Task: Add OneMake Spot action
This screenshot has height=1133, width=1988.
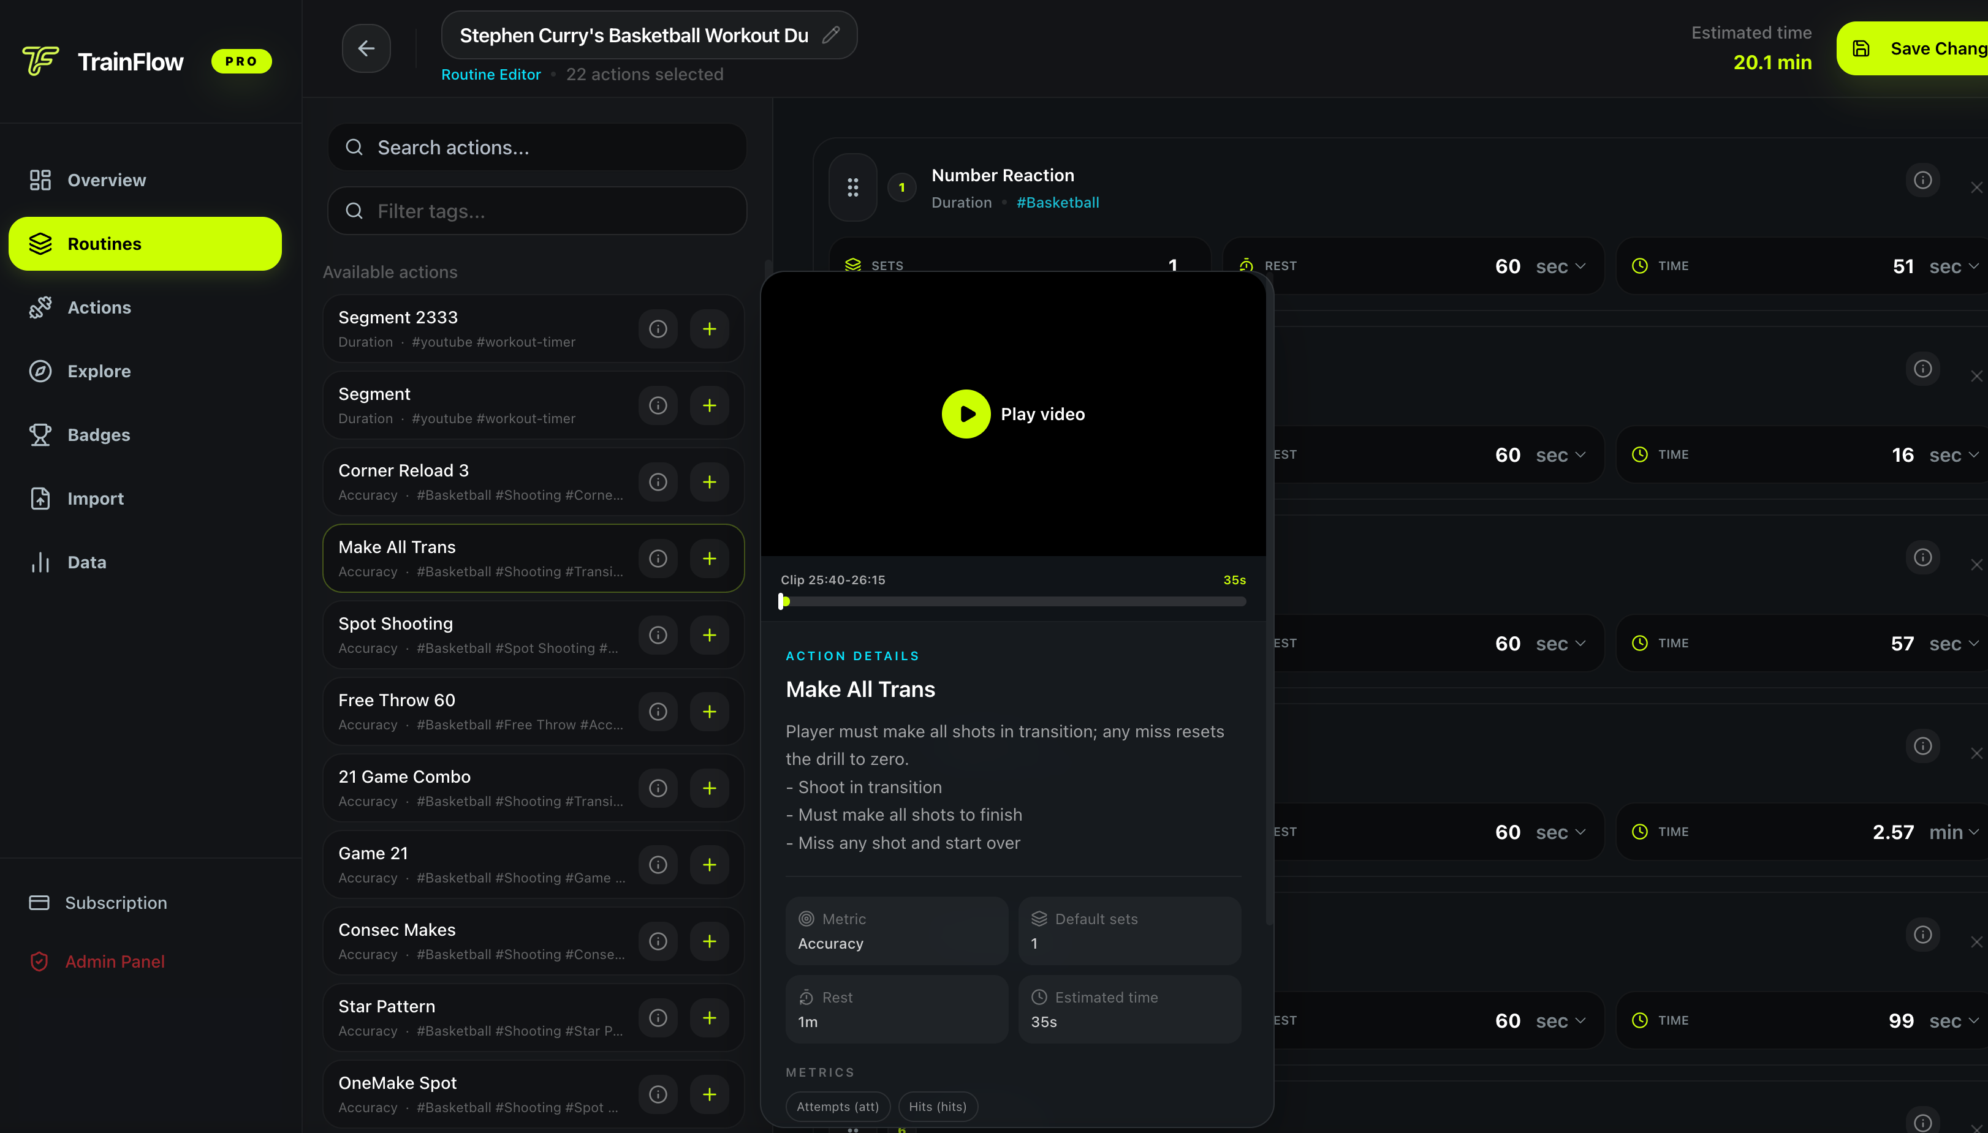Action: coord(710,1095)
